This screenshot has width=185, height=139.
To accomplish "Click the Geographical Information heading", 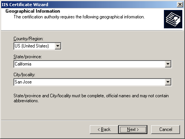I will coord(33,11).
